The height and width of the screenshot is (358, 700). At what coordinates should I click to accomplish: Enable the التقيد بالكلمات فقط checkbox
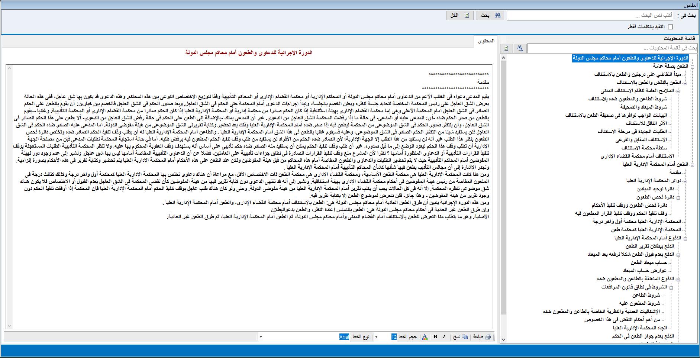[x=670, y=27]
